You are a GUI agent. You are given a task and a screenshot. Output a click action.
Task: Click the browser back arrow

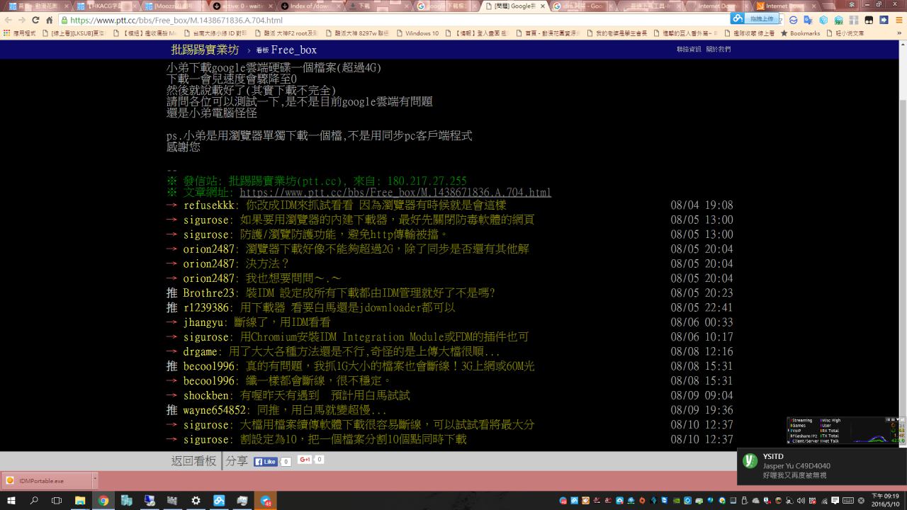(x=9, y=21)
